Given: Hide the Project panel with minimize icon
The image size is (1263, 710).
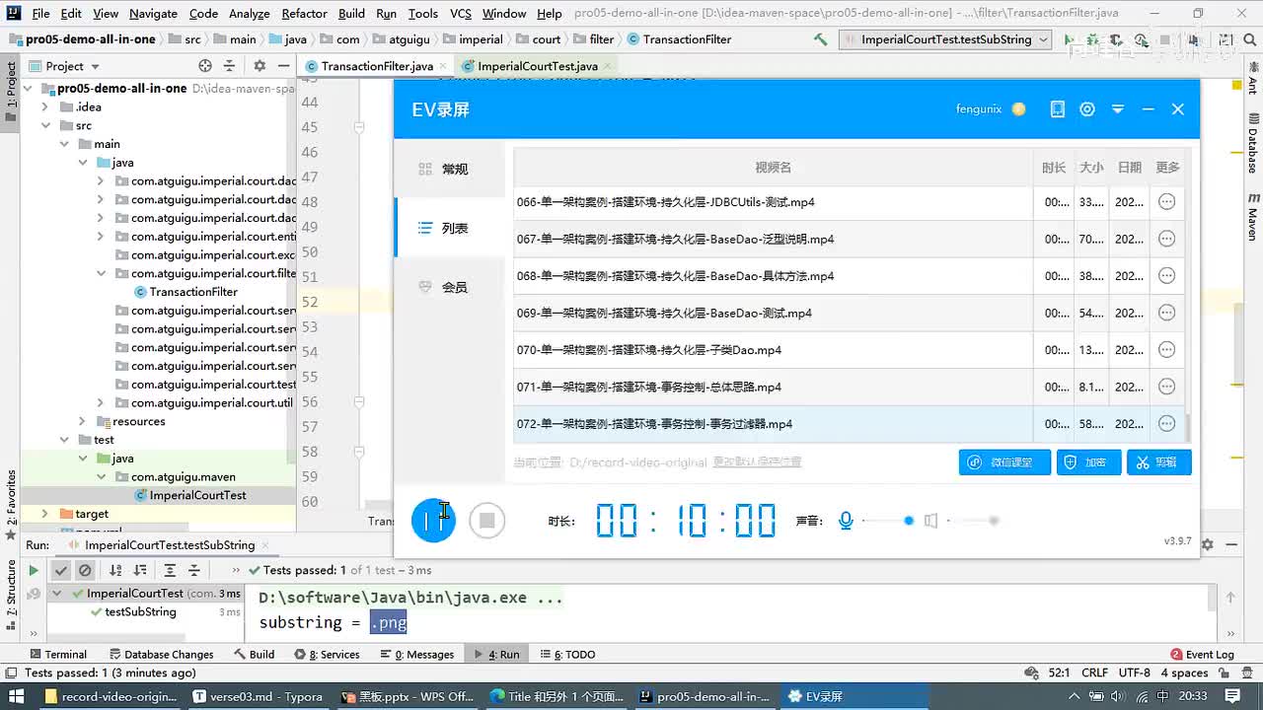Looking at the screenshot, I should coord(281,66).
